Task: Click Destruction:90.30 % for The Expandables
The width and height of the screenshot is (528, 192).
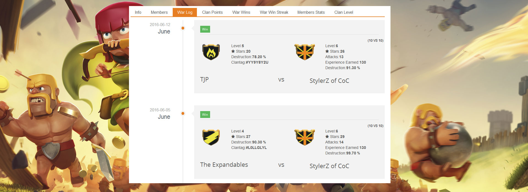Action: click(x=249, y=142)
